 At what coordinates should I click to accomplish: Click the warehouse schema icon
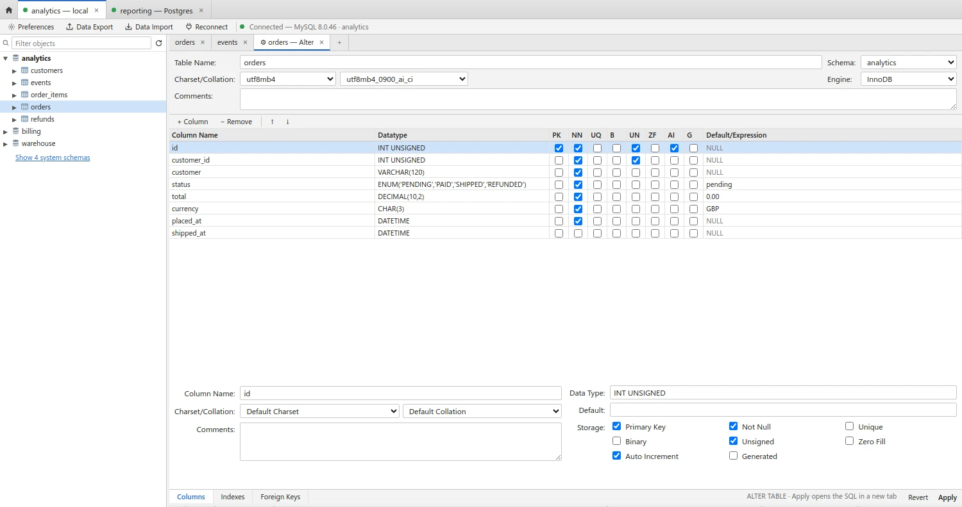pyautogui.click(x=16, y=143)
